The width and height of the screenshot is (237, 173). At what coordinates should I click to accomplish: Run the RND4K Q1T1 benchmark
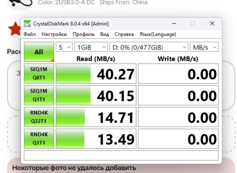39,138
